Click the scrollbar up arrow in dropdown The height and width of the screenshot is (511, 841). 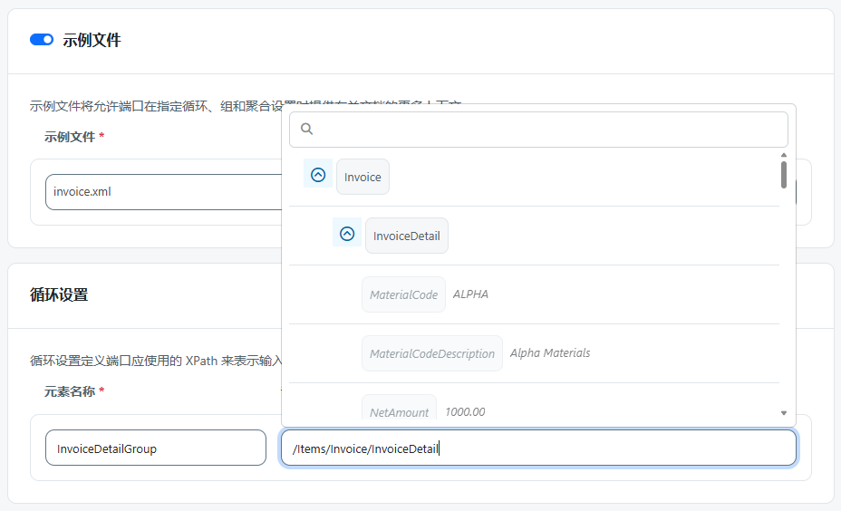click(x=783, y=155)
